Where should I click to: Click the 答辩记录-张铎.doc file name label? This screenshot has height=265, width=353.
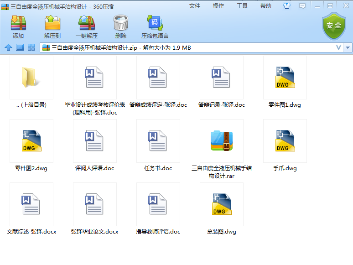coord(222,105)
